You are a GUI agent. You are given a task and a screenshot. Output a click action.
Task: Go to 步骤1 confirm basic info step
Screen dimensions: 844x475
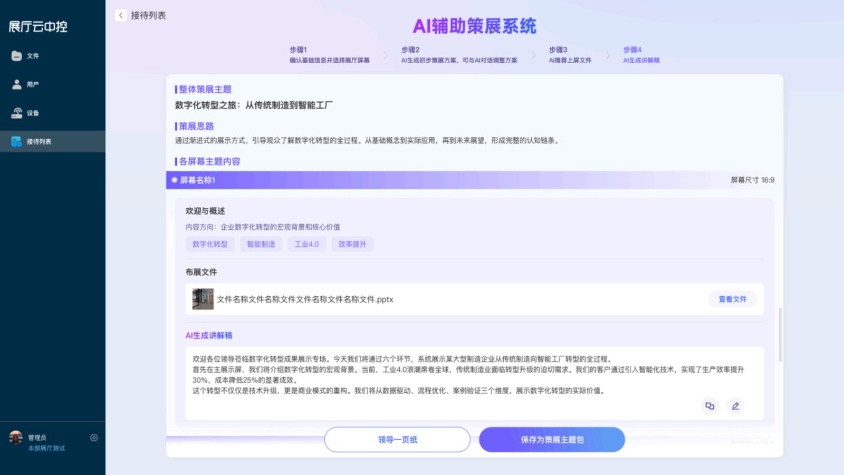point(329,55)
